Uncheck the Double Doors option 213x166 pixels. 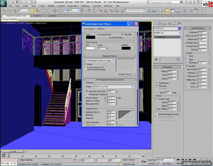pyautogui.click(x=157, y=83)
